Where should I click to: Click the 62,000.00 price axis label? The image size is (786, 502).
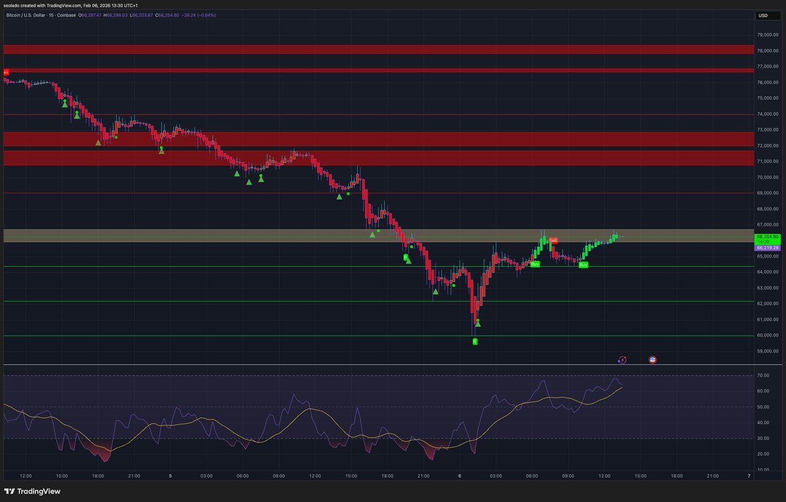(x=768, y=303)
